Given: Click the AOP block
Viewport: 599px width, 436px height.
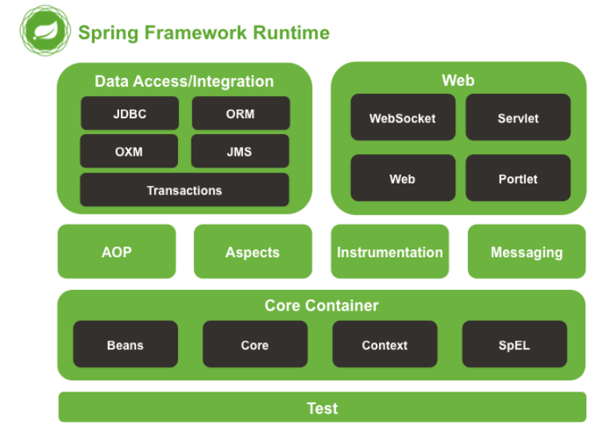Looking at the screenshot, I should (117, 252).
